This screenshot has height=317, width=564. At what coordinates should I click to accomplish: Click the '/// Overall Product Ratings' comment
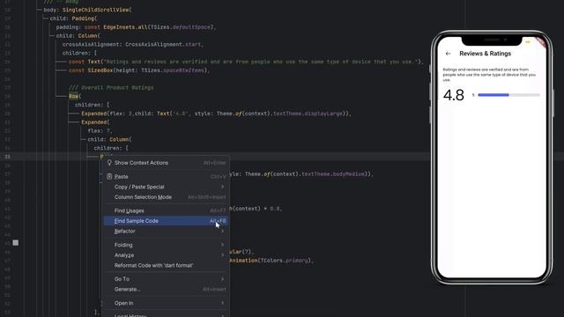coord(111,88)
